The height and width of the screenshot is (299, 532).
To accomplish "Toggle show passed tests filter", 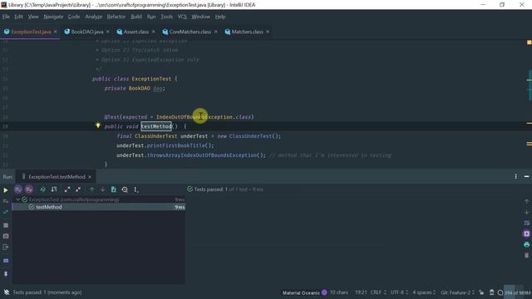I will point(18,189).
